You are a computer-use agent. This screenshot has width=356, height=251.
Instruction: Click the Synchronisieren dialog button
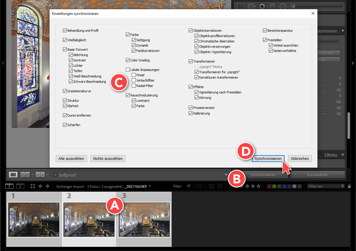coord(268,158)
